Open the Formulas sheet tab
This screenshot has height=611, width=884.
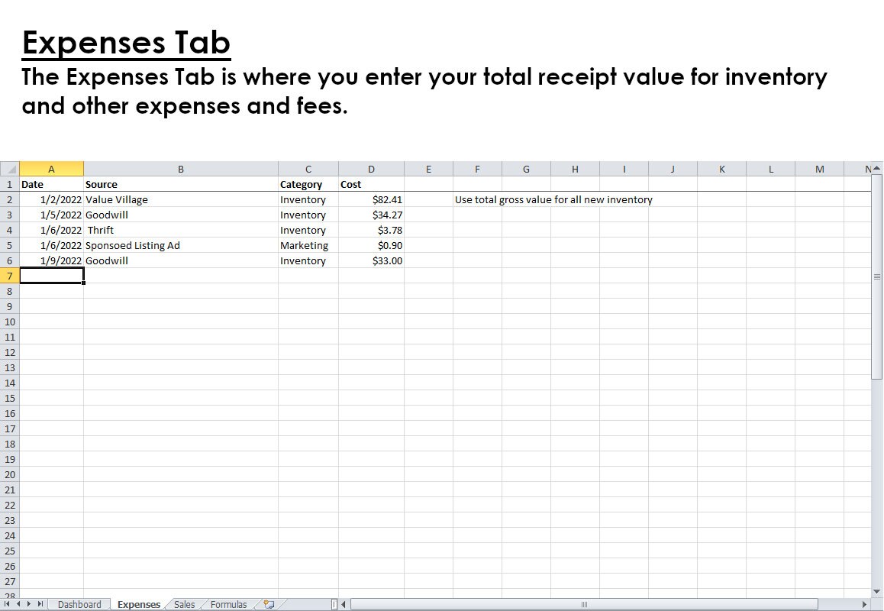[227, 603]
